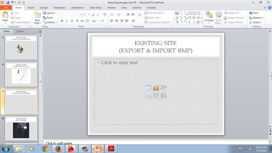Screen dimensions: 272x153
Task: Click Insert SmartArt Graphic icon in placeholder
Action: (163, 88)
